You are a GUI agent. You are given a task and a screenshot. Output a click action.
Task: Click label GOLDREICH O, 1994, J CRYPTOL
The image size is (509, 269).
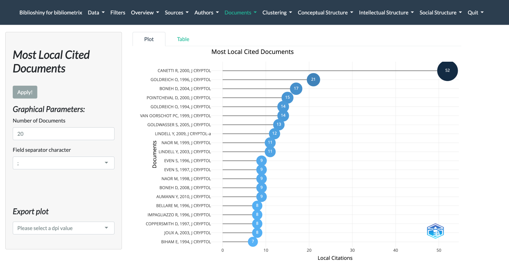(x=181, y=106)
